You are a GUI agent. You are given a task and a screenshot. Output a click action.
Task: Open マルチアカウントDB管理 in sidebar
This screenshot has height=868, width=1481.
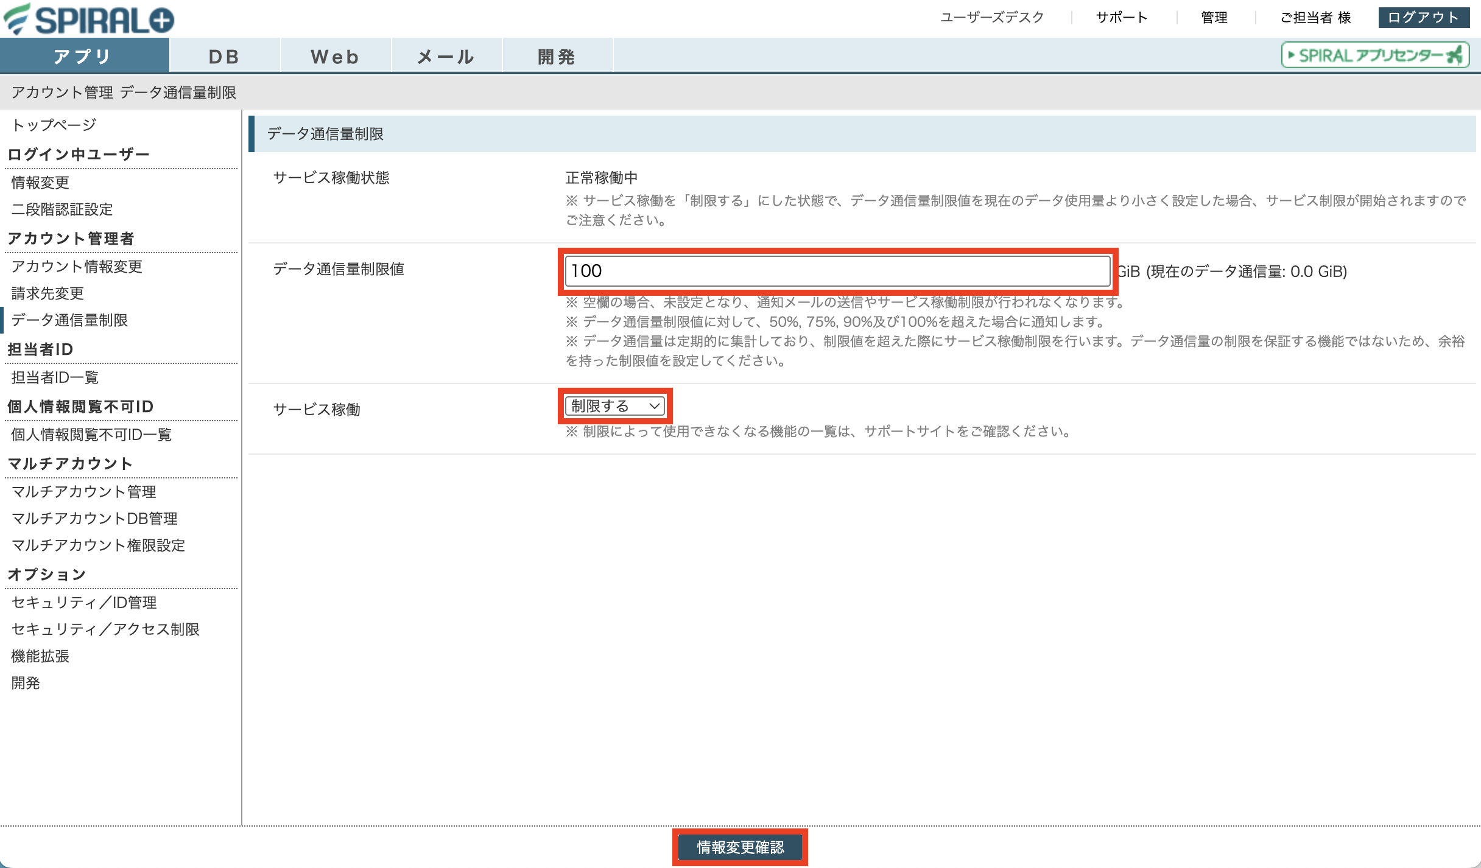94,519
